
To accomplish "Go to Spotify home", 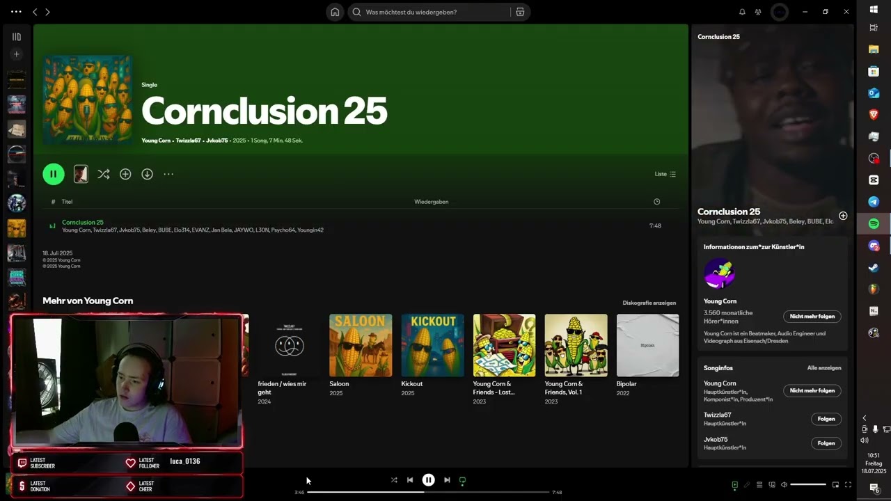I will pos(335,12).
